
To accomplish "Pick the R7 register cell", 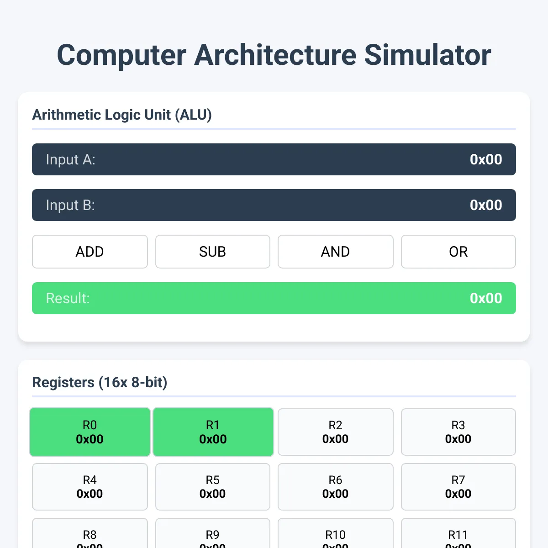I will 458,487.
